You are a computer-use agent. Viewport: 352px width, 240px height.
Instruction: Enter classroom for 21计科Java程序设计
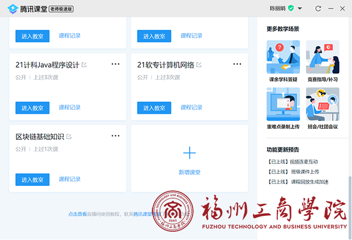pos(32,108)
